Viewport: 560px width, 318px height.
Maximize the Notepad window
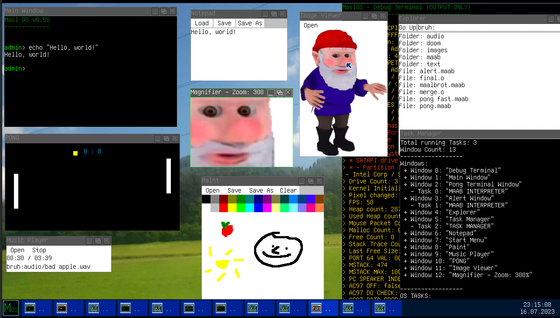point(274,14)
